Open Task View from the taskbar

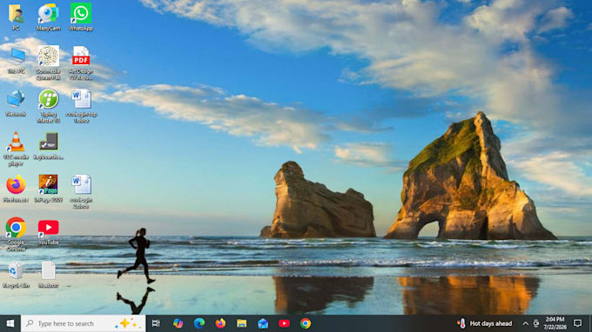pos(156,323)
